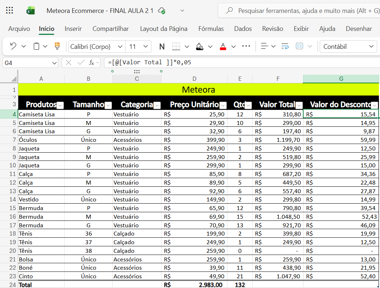Click the fill color bucket icon

pos(200,46)
